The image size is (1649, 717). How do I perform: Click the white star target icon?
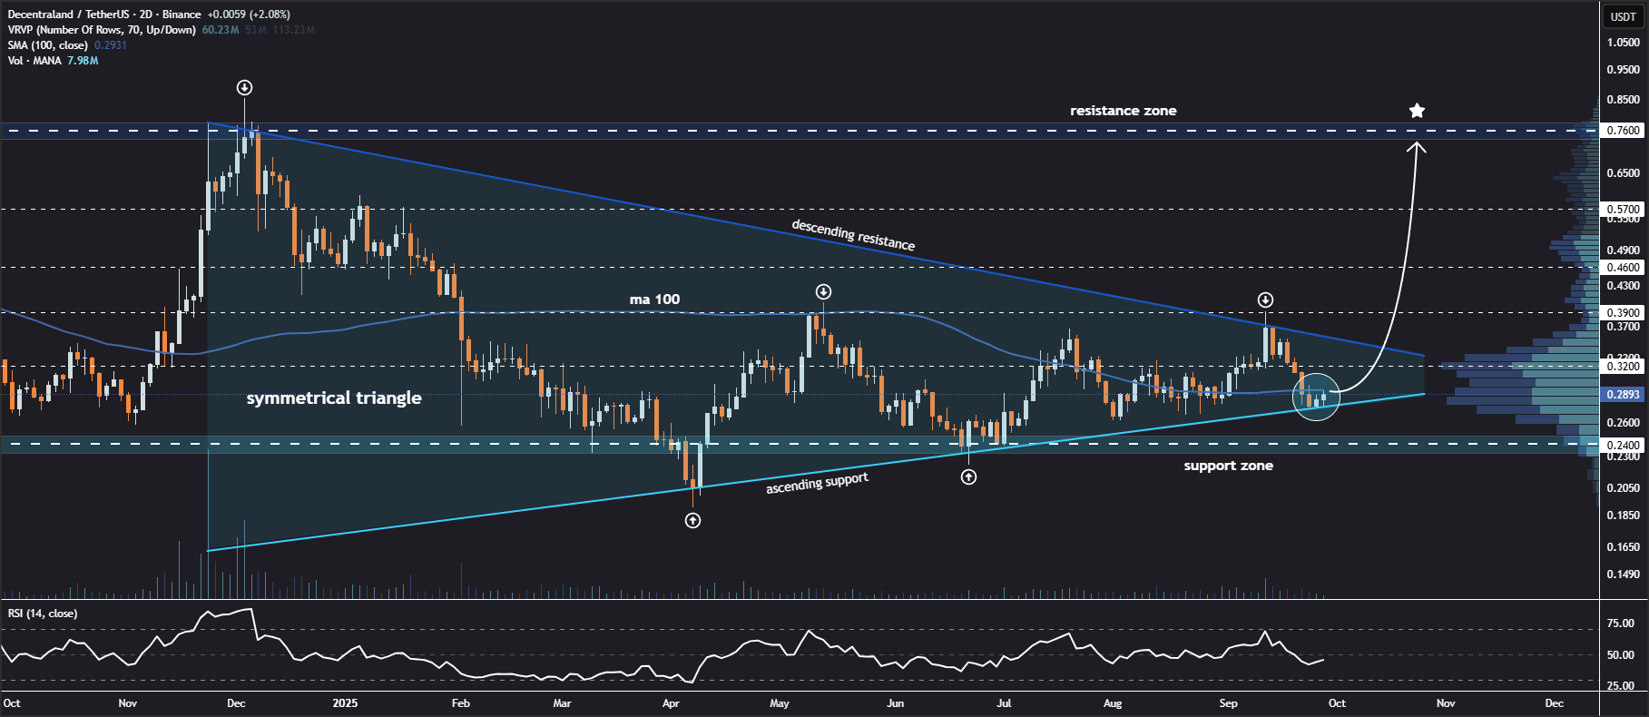[1417, 111]
